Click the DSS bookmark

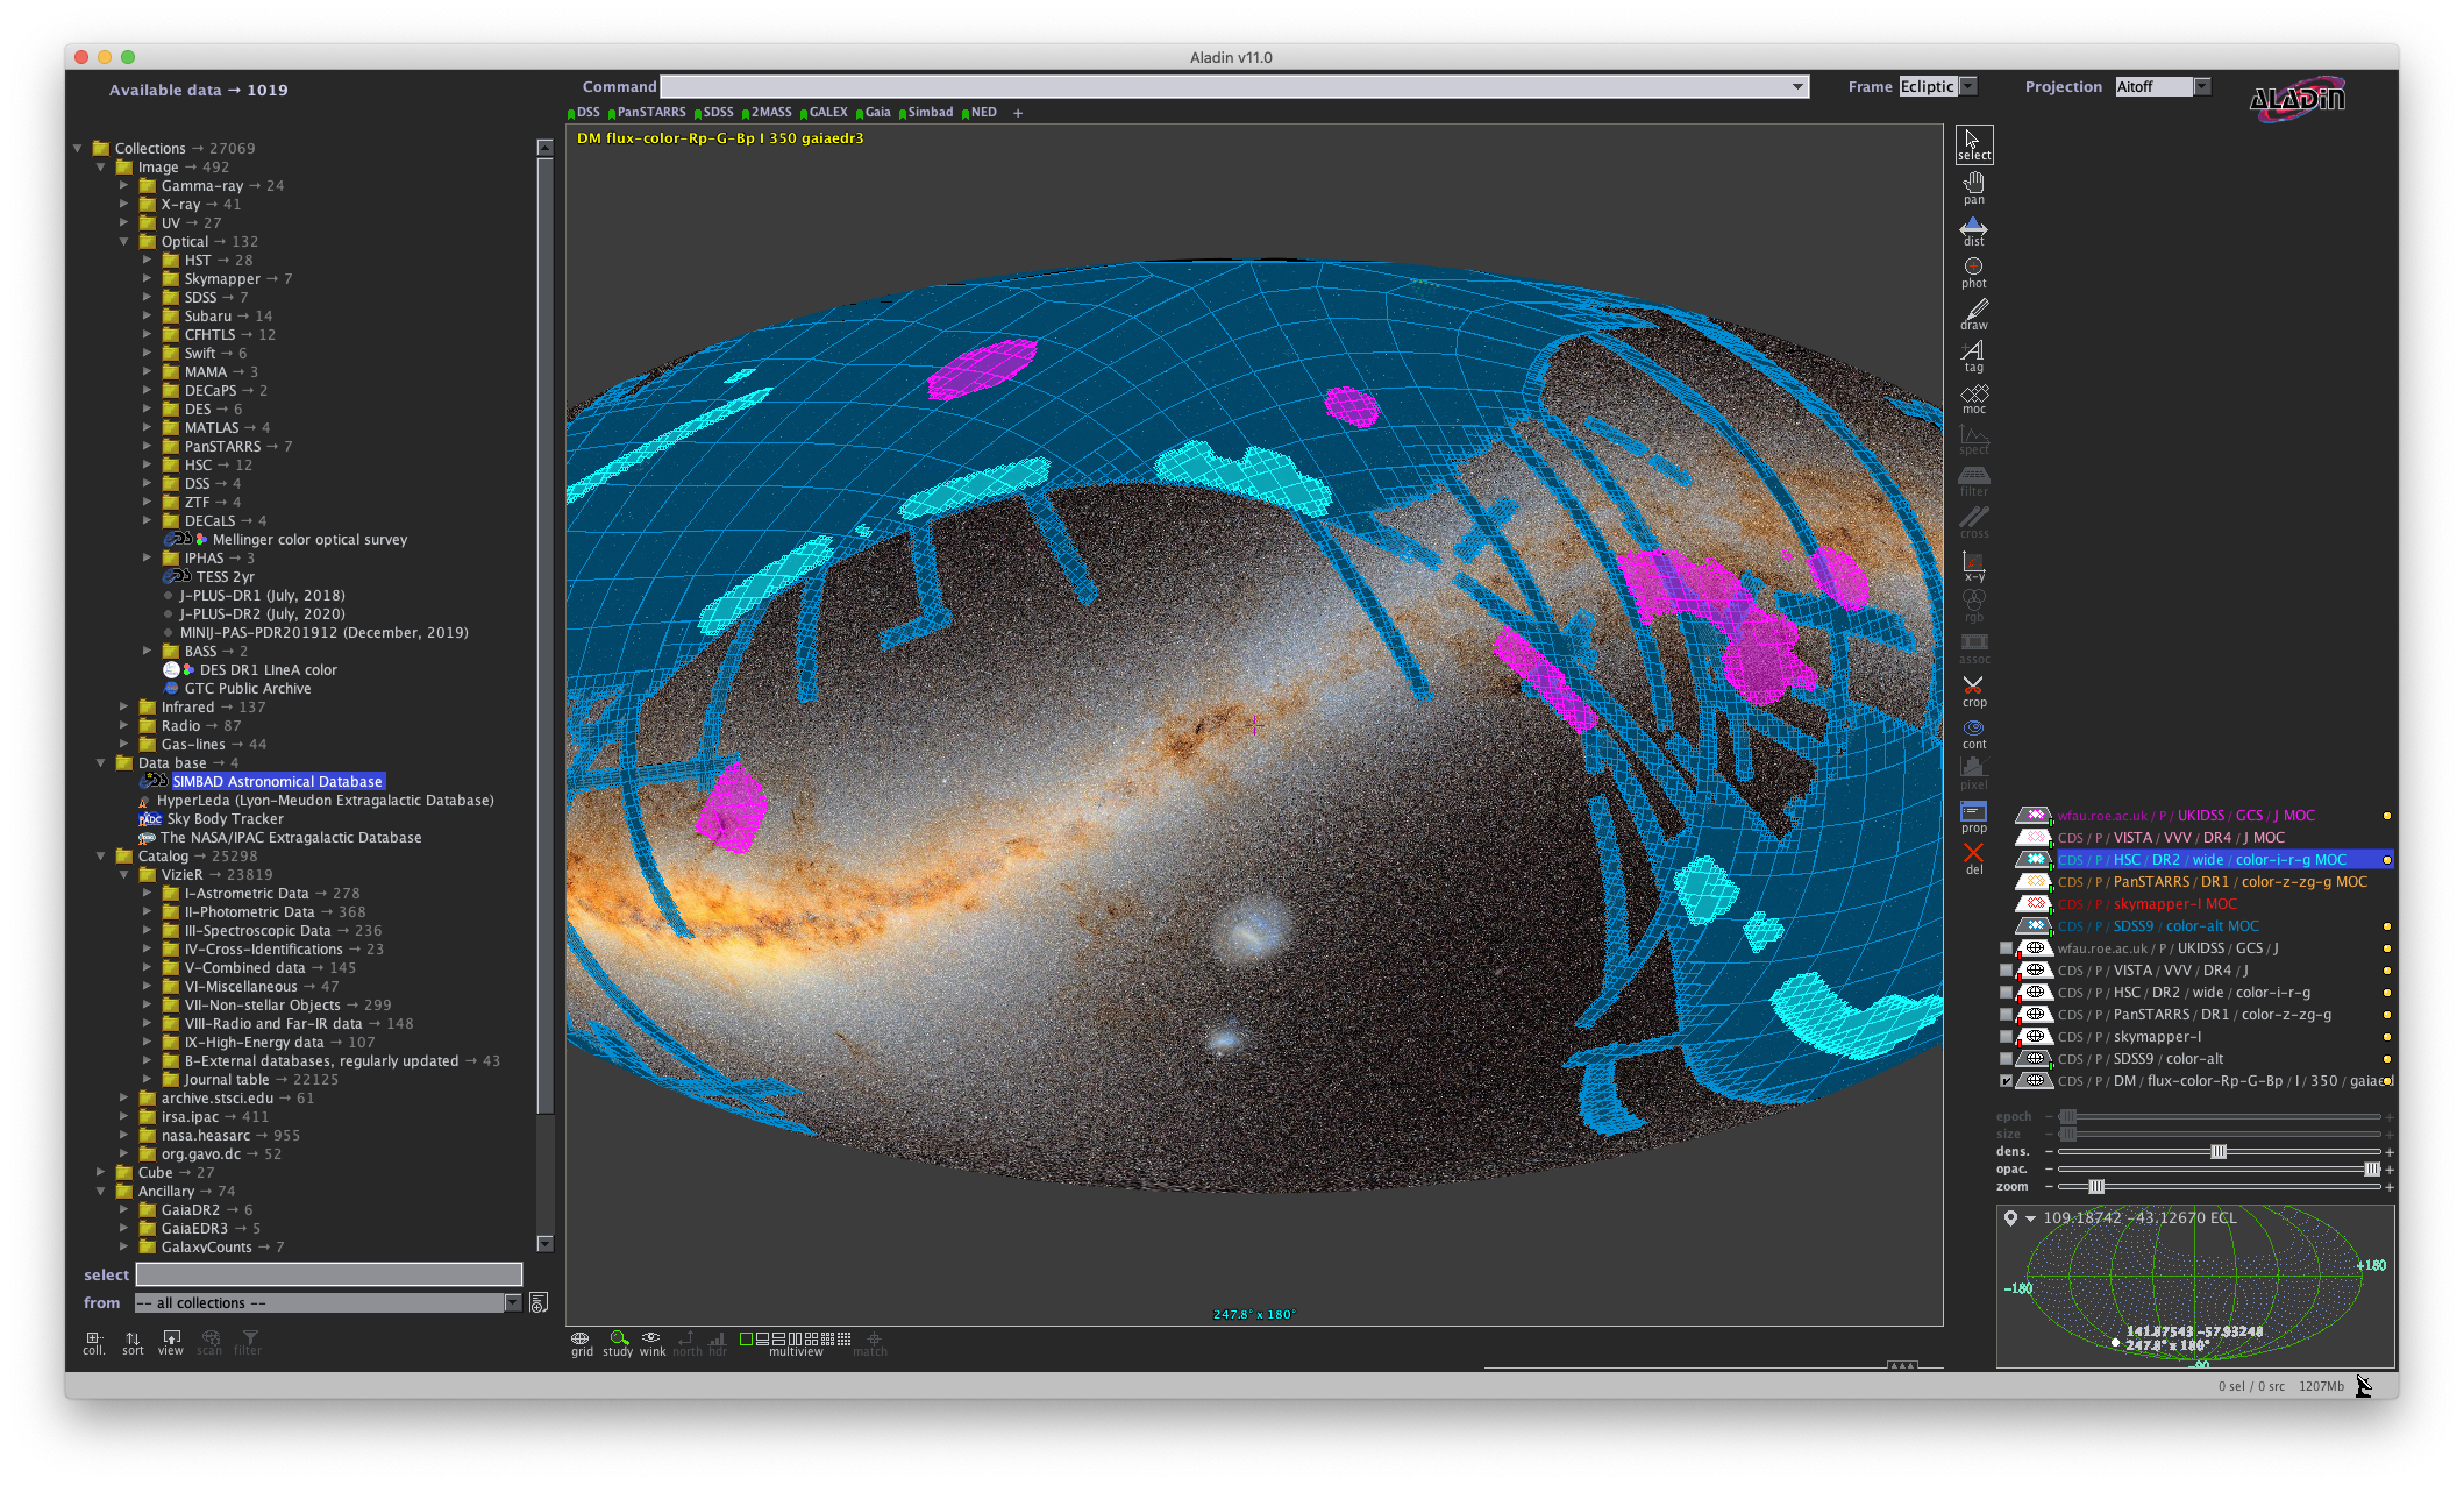[584, 112]
